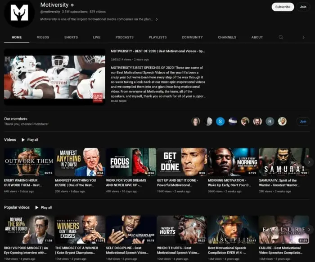Open FAILURE - Best Motivational Video title
Viewport: 315px width, 262px height.
coord(281,250)
